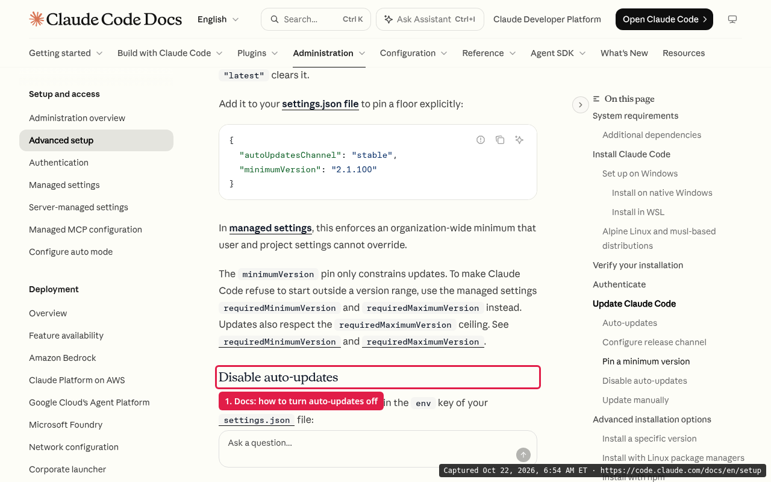Open the Resources nav item
The height and width of the screenshot is (482, 771).
(x=684, y=53)
